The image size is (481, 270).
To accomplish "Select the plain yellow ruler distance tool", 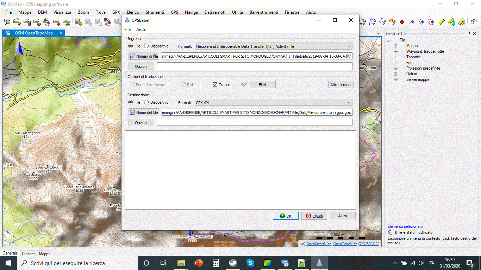I will 442,22.
